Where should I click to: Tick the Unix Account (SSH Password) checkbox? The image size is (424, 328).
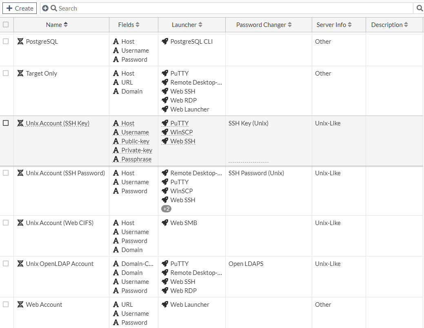[6, 173]
